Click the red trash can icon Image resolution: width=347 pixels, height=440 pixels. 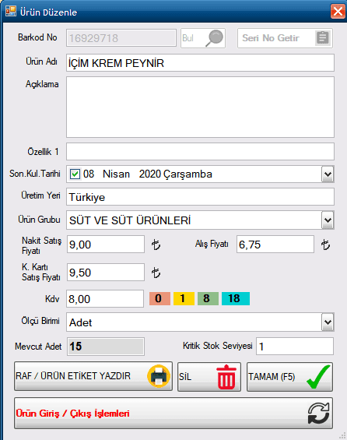pyautogui.click(x=226, y=377)
